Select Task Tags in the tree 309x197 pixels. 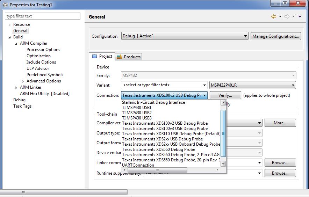click(22, 106)
